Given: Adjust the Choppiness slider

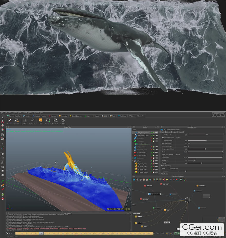Looking at the screenshot, I should coord(222,157).
